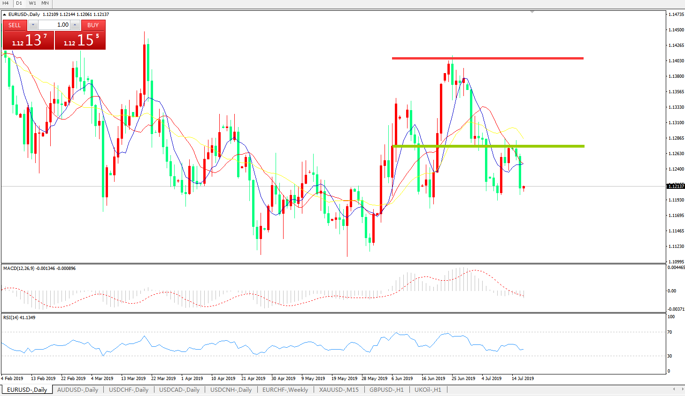Select the MN monthly timeframe
Screen dimensions: 685x396
45,3
